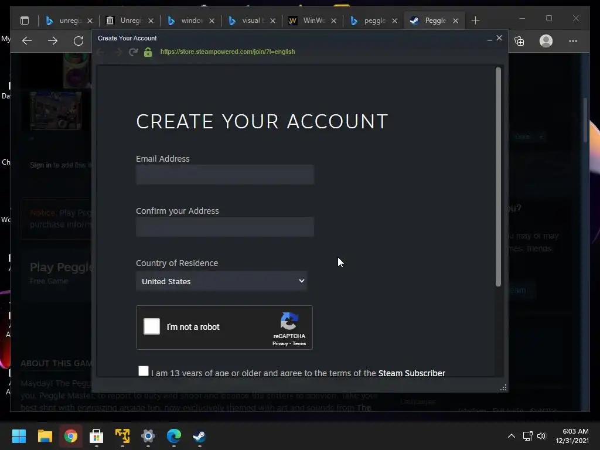This screenshot has width=600, height=450.
Task: Open Google Chrome from taskbar
Action: [70, 436]
